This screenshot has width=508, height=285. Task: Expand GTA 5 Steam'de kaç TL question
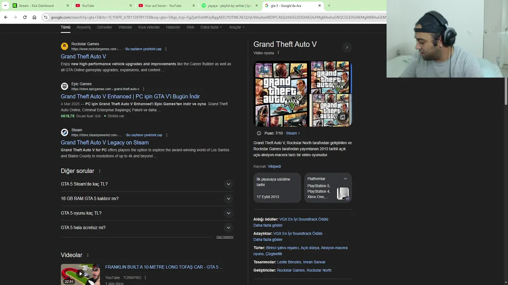147,184
